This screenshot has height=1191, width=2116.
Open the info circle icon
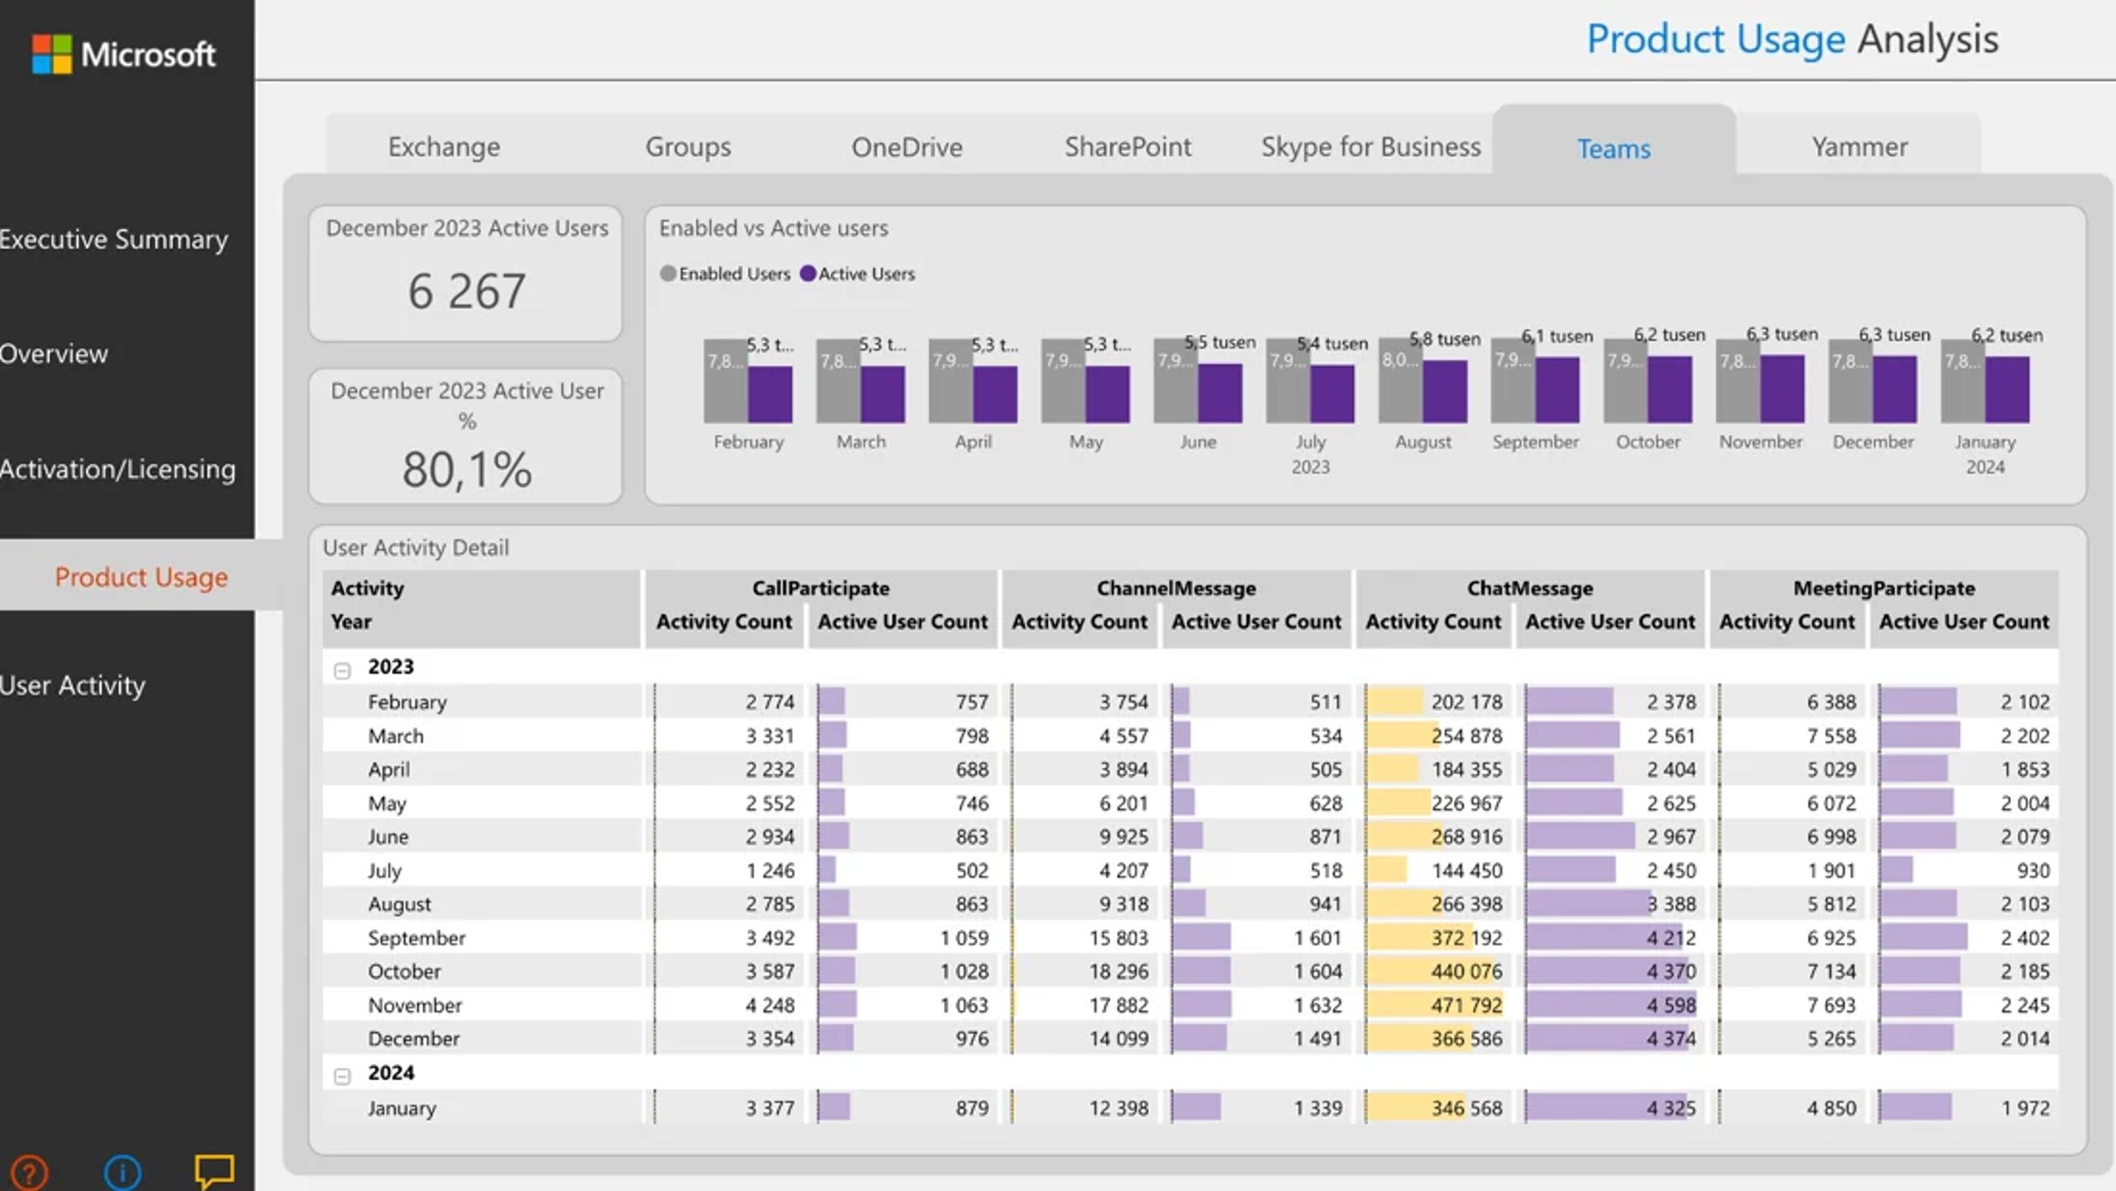(x=122, y=1172)
